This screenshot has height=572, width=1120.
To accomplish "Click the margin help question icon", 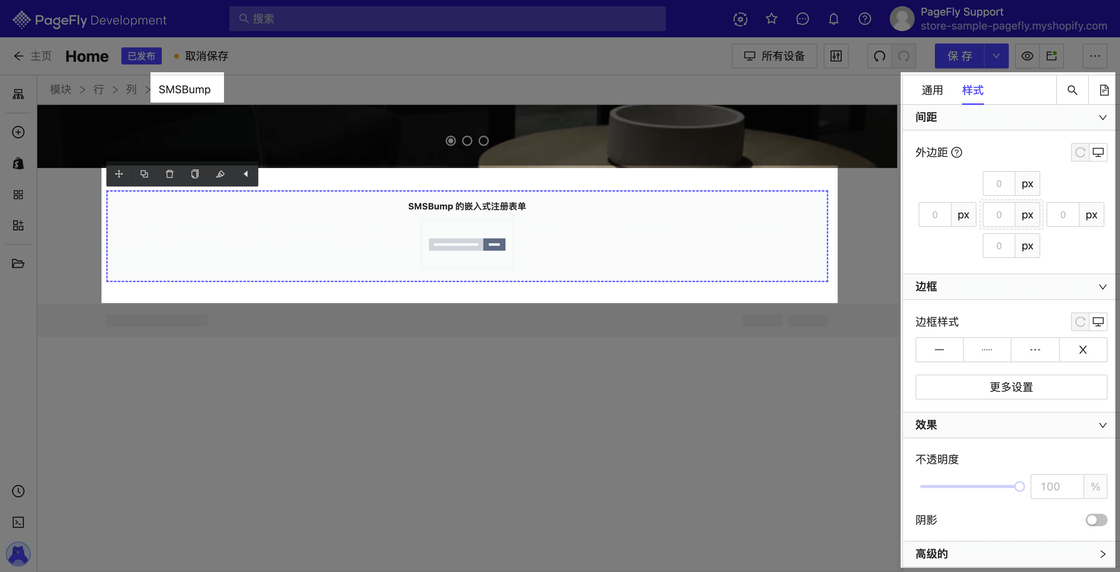I will coord(957,152).
